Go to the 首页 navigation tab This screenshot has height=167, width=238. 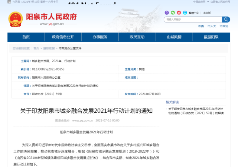pos(26,37)
